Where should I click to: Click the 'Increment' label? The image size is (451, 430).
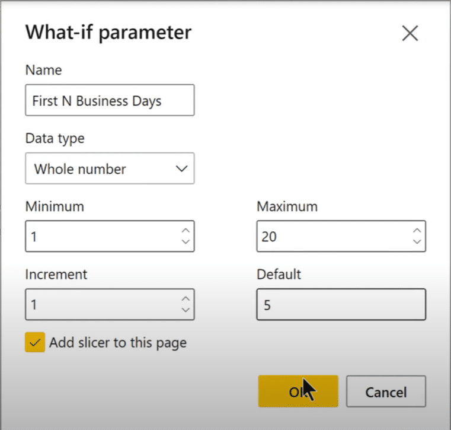point(56,274)
